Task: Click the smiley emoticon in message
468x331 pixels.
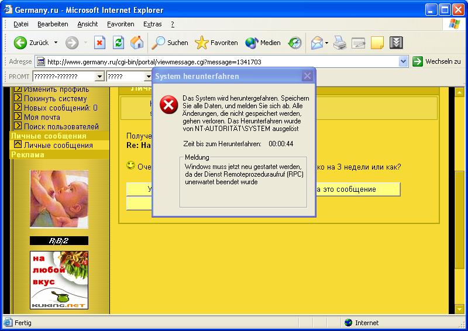Action: [x=130, y=165]
